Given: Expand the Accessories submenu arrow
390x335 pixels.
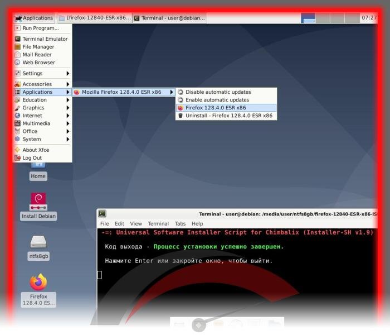Looking at the screenshot, I should pos(67,84).
